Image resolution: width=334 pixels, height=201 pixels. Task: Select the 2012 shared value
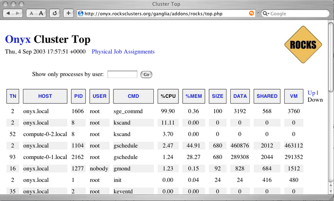(267, 146)
